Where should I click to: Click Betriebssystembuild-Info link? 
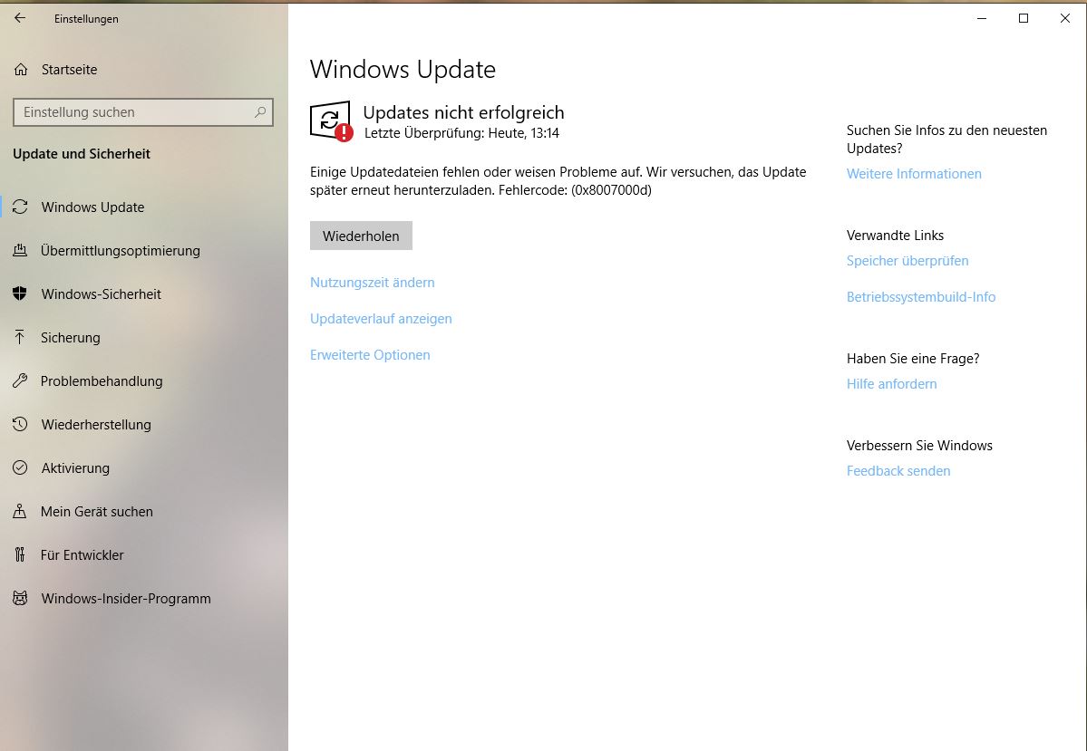pyautogui.click(x=920, y=296)
